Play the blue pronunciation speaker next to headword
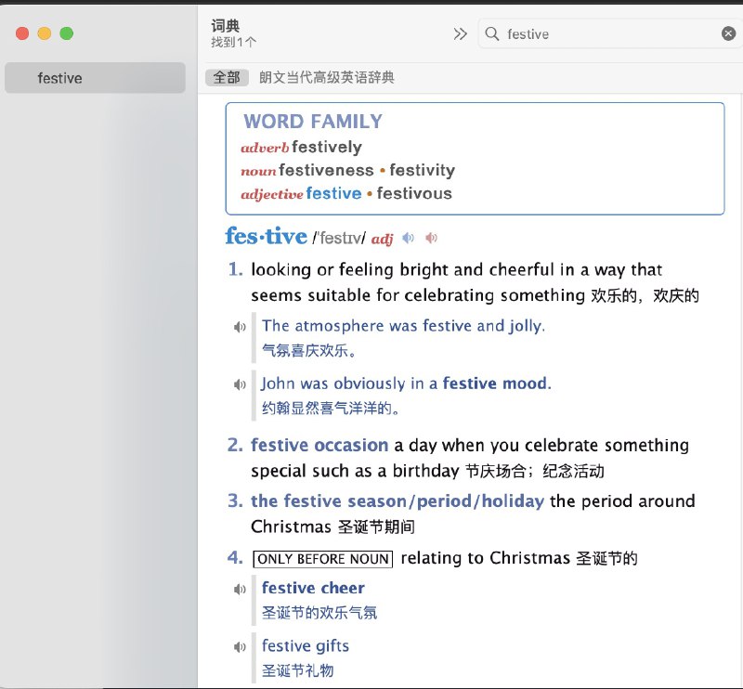Screen dimensions: 743x689 (x=409, y=239)
